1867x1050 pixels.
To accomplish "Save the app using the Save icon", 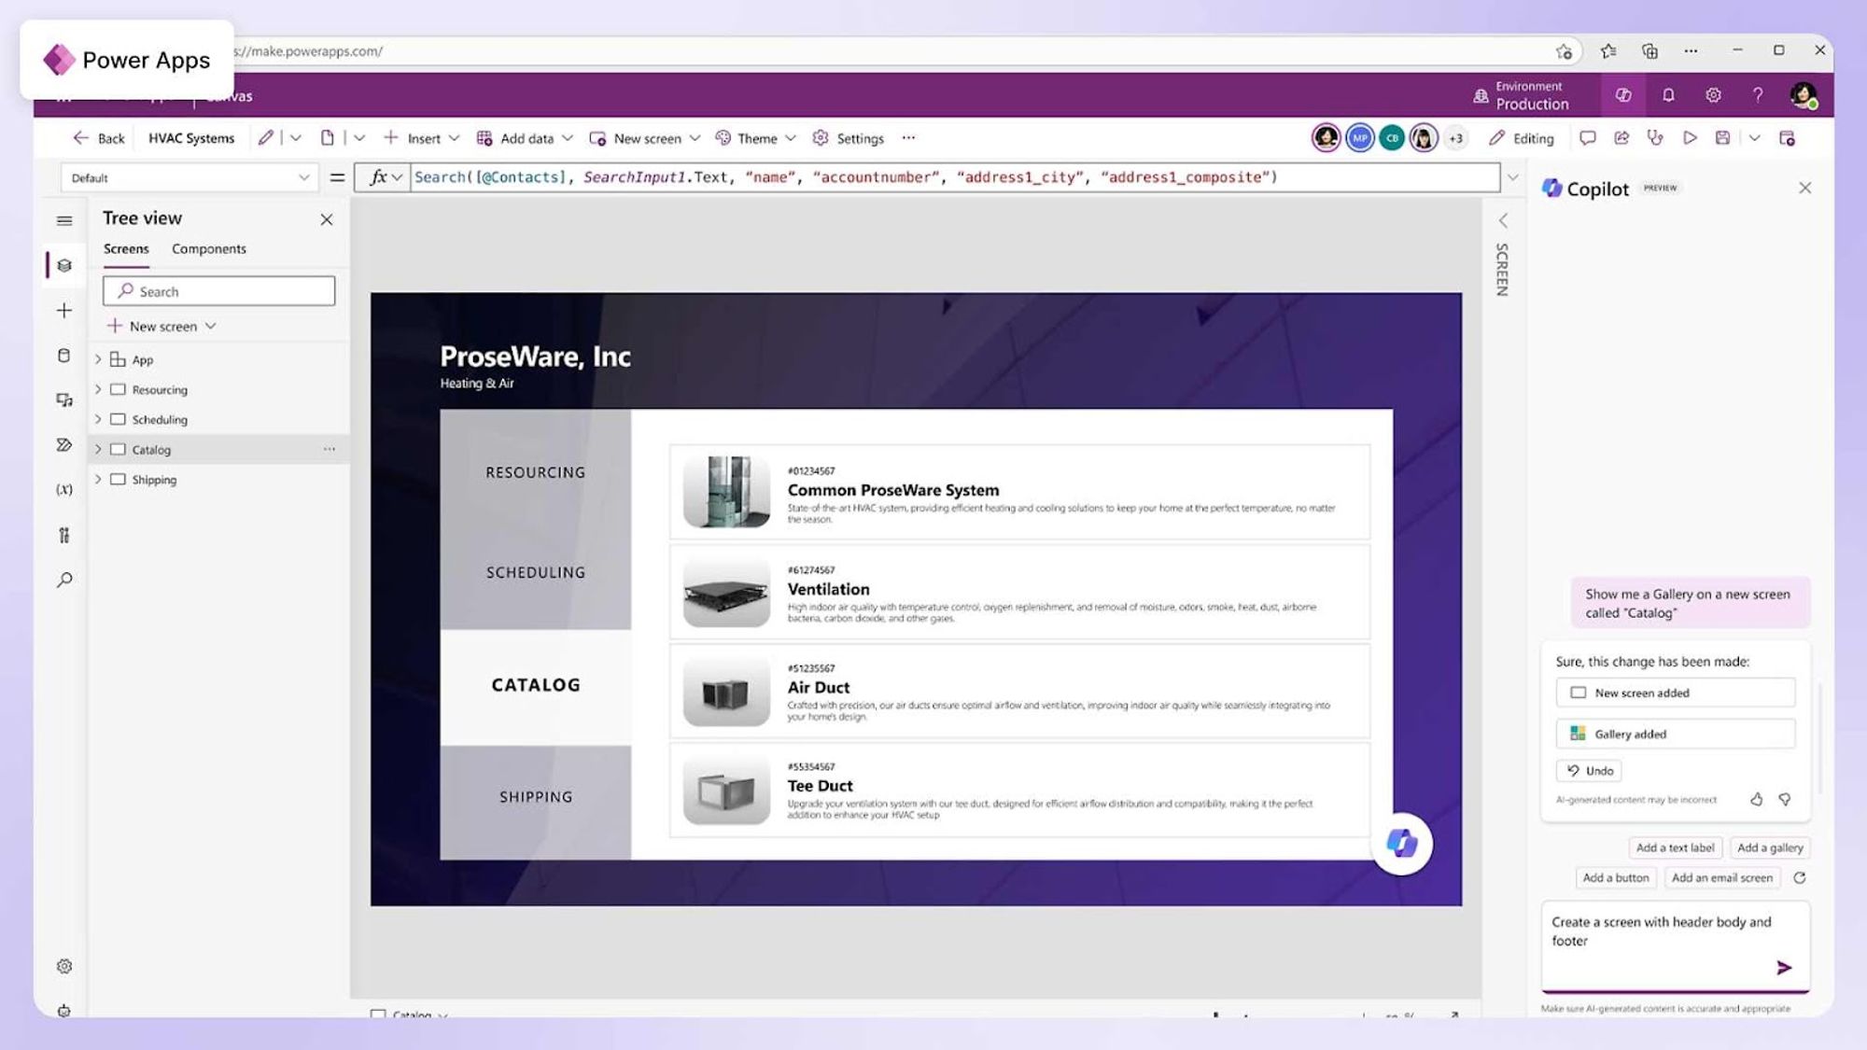I will point(1722,137).
